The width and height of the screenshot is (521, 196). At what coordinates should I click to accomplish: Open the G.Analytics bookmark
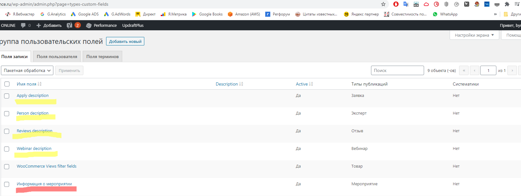click(x=53, y=14)
